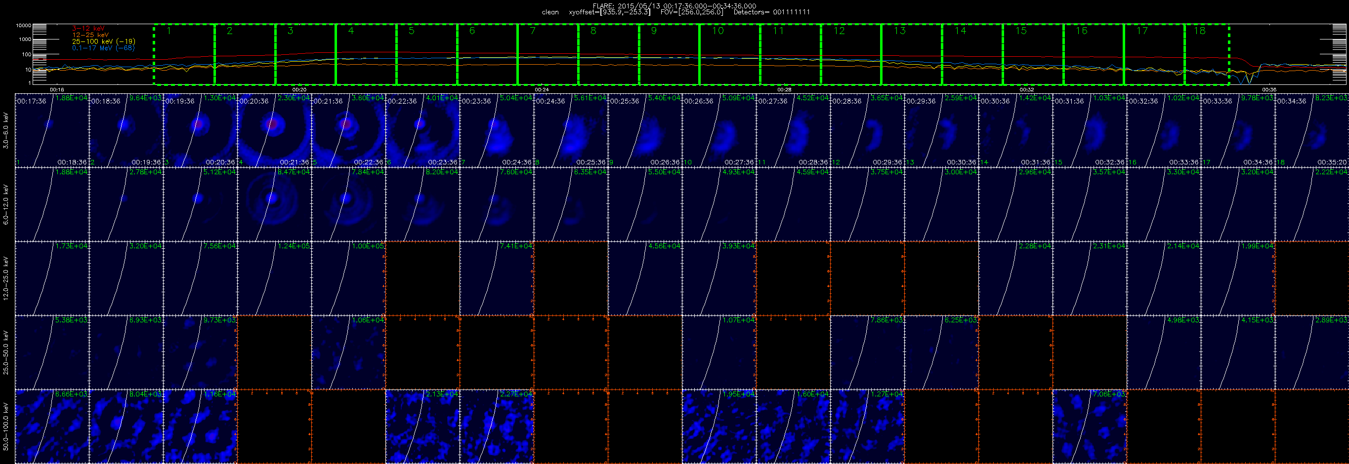Image resolution: width=1349 pixels, height=464 pixels.
Task: Open the 50-100 keV image with peak 7.06E+03
Action: [x=1089, y=426]
